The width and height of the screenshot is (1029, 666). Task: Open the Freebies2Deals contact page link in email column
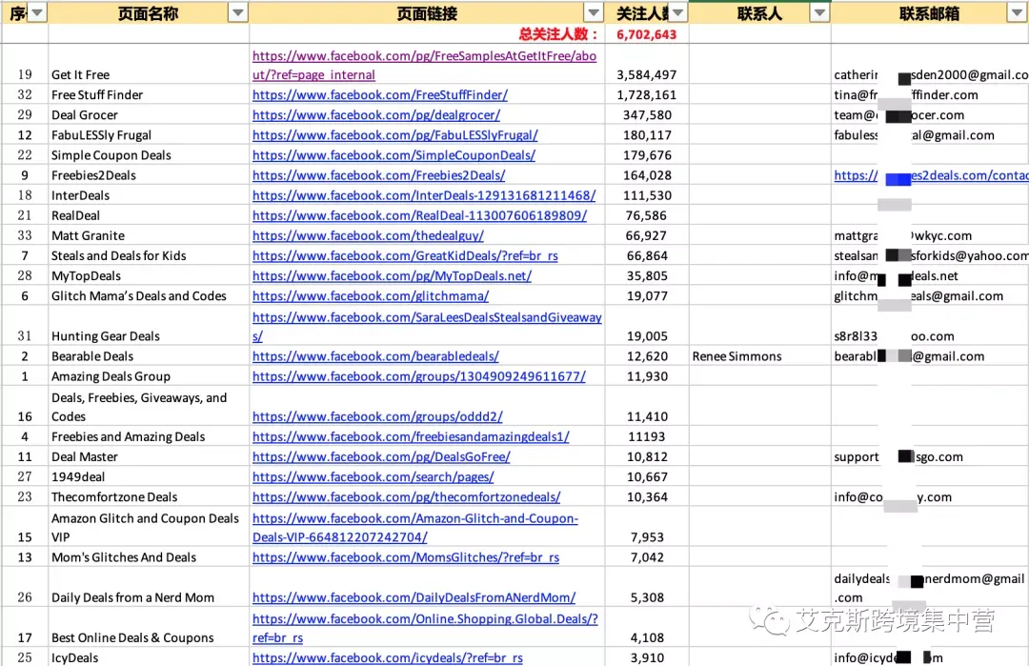click(931, 175)
